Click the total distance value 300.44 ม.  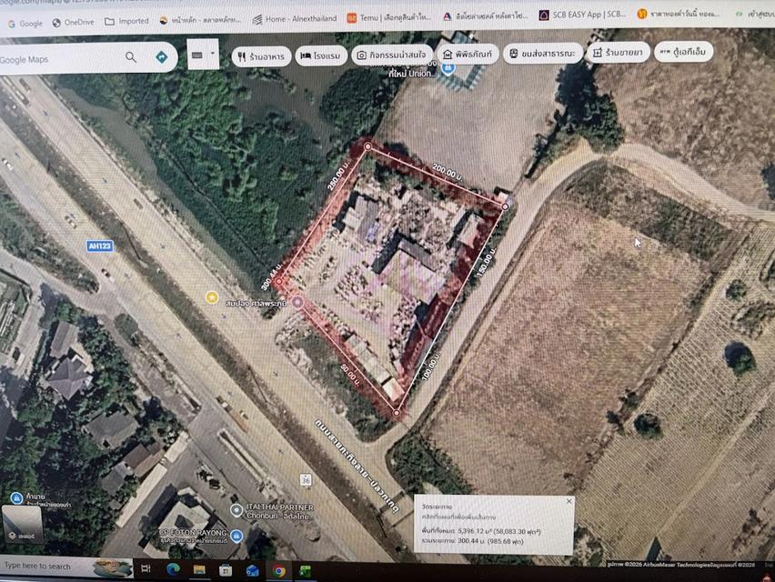472,541
